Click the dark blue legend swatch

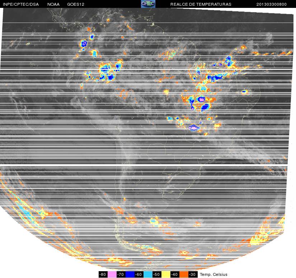pos(130,274)
